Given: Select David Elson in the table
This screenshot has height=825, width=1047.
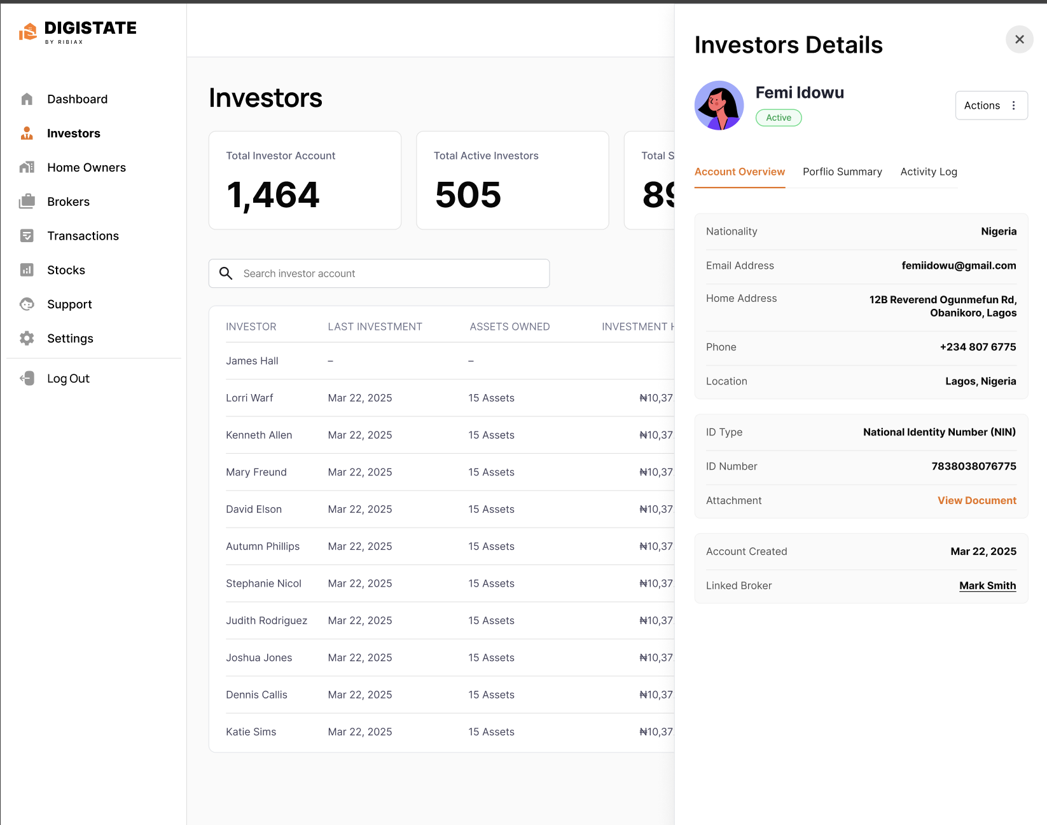Looking at the screenshot, I should point(254,509).
